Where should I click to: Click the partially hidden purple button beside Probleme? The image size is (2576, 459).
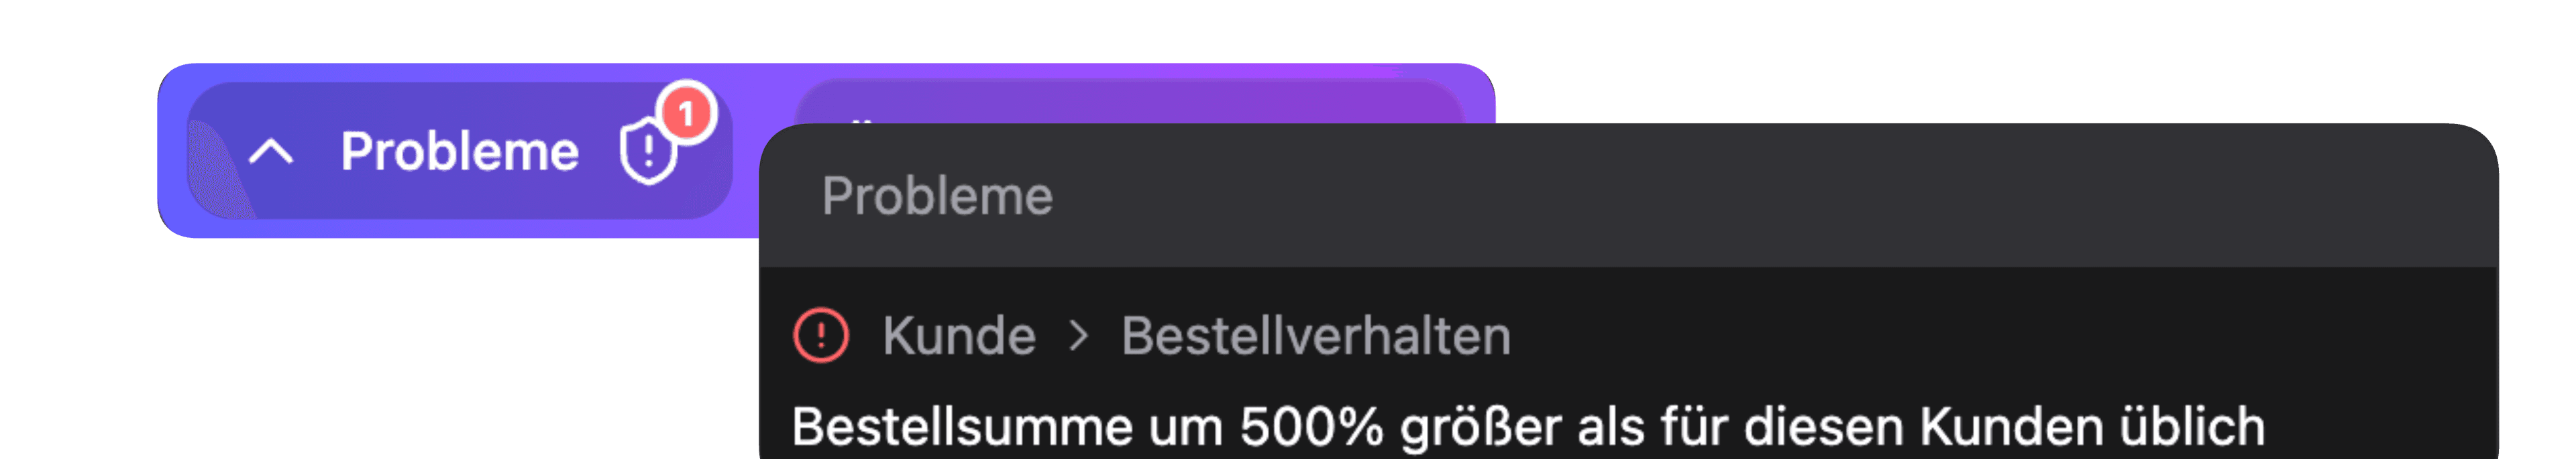point(1130,102)
